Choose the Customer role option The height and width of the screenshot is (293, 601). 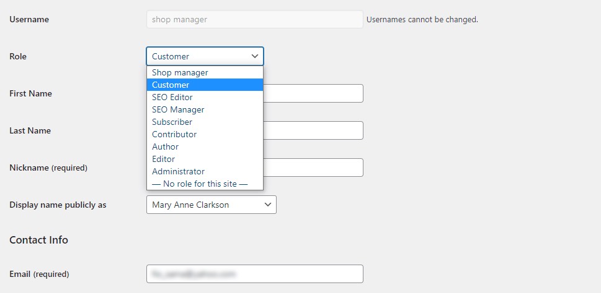click(x=205, y=85)
